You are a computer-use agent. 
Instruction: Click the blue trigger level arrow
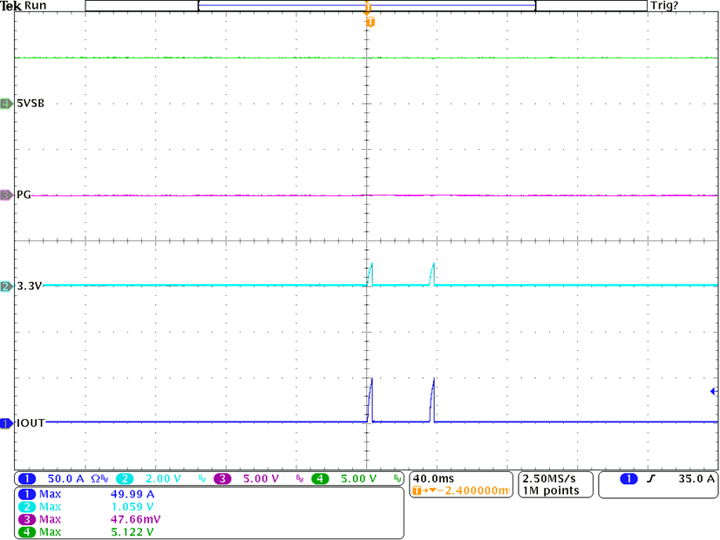coord(714,391)
